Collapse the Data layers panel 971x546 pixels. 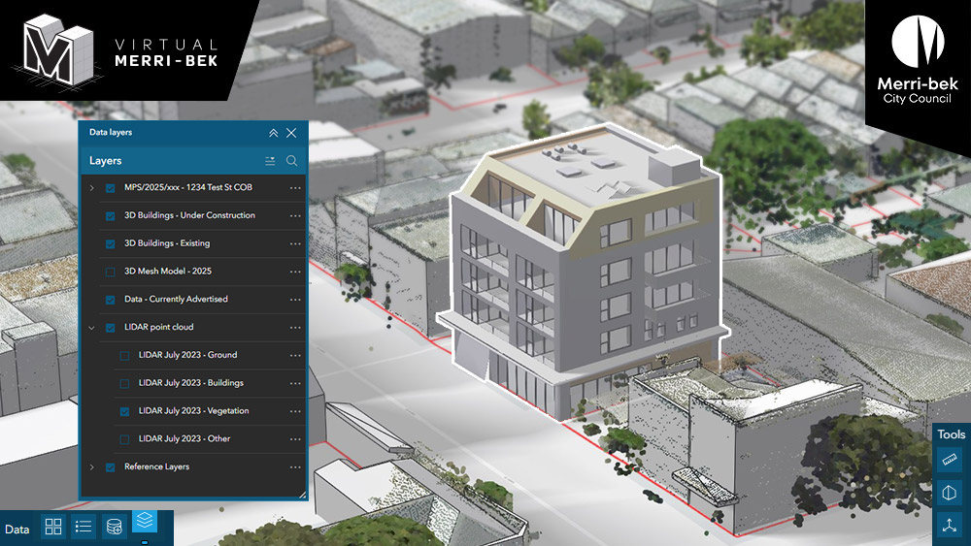273,133
